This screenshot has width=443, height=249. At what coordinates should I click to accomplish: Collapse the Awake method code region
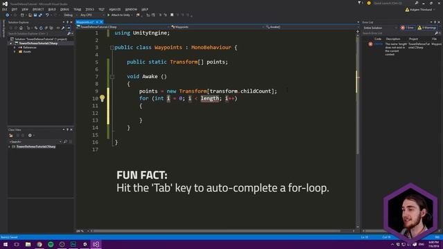(x=112, y=77)
